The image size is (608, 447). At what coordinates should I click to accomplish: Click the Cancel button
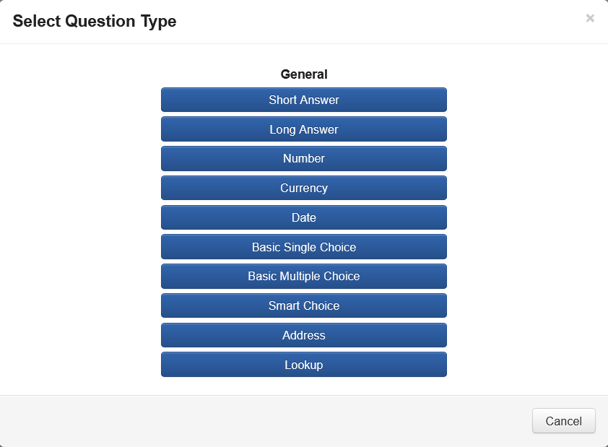click(x=563, y=421)
